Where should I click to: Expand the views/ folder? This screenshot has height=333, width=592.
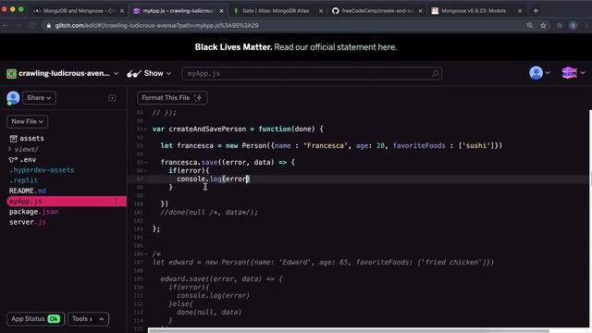(x=10, y=149)
